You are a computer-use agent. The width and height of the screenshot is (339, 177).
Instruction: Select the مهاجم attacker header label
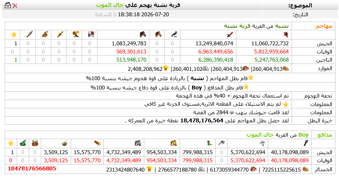pos(324,26)
